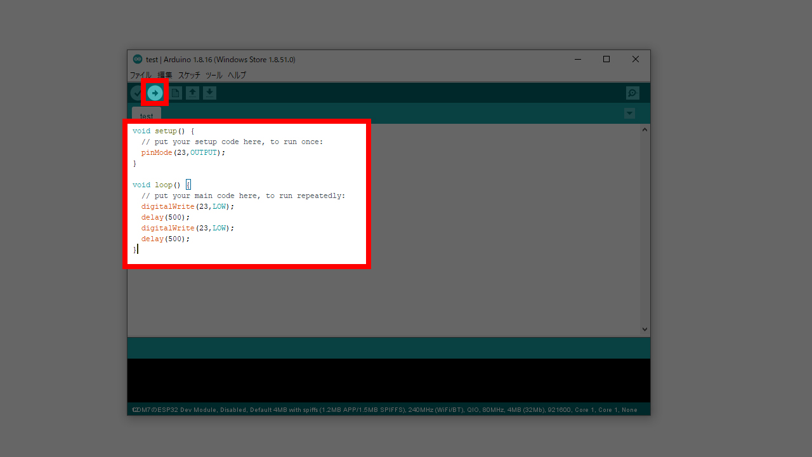Click the first delay(500) line in loop
The image size is (812, 457).
tap(166, 218)
